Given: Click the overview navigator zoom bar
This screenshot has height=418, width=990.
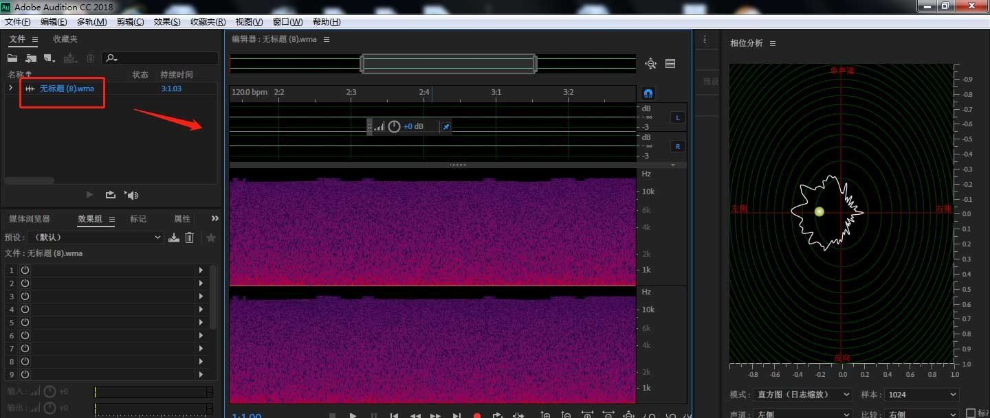Looking at the screenshot, I should pyautogui.click(x=448, y=64).
